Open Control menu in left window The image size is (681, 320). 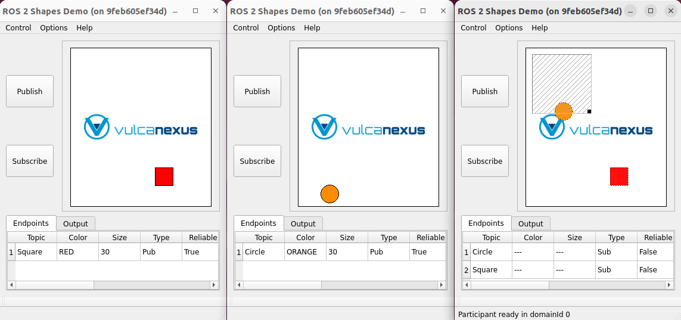point(18,28)
